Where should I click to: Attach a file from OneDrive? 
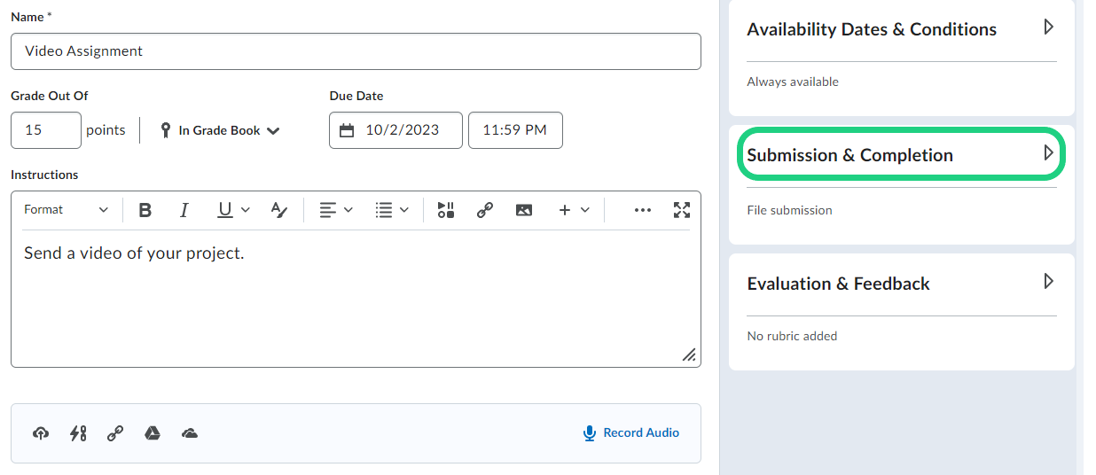click(189, 433)
